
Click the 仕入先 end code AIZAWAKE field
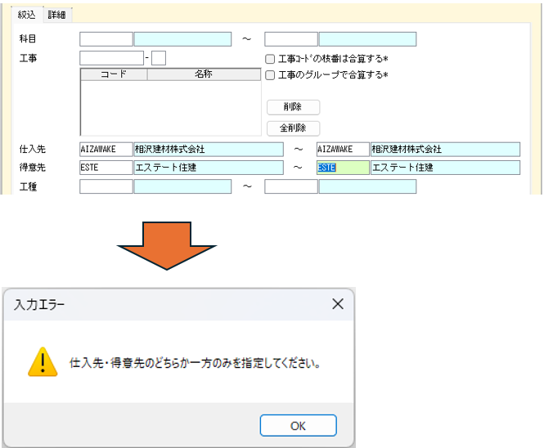[343, 150]
